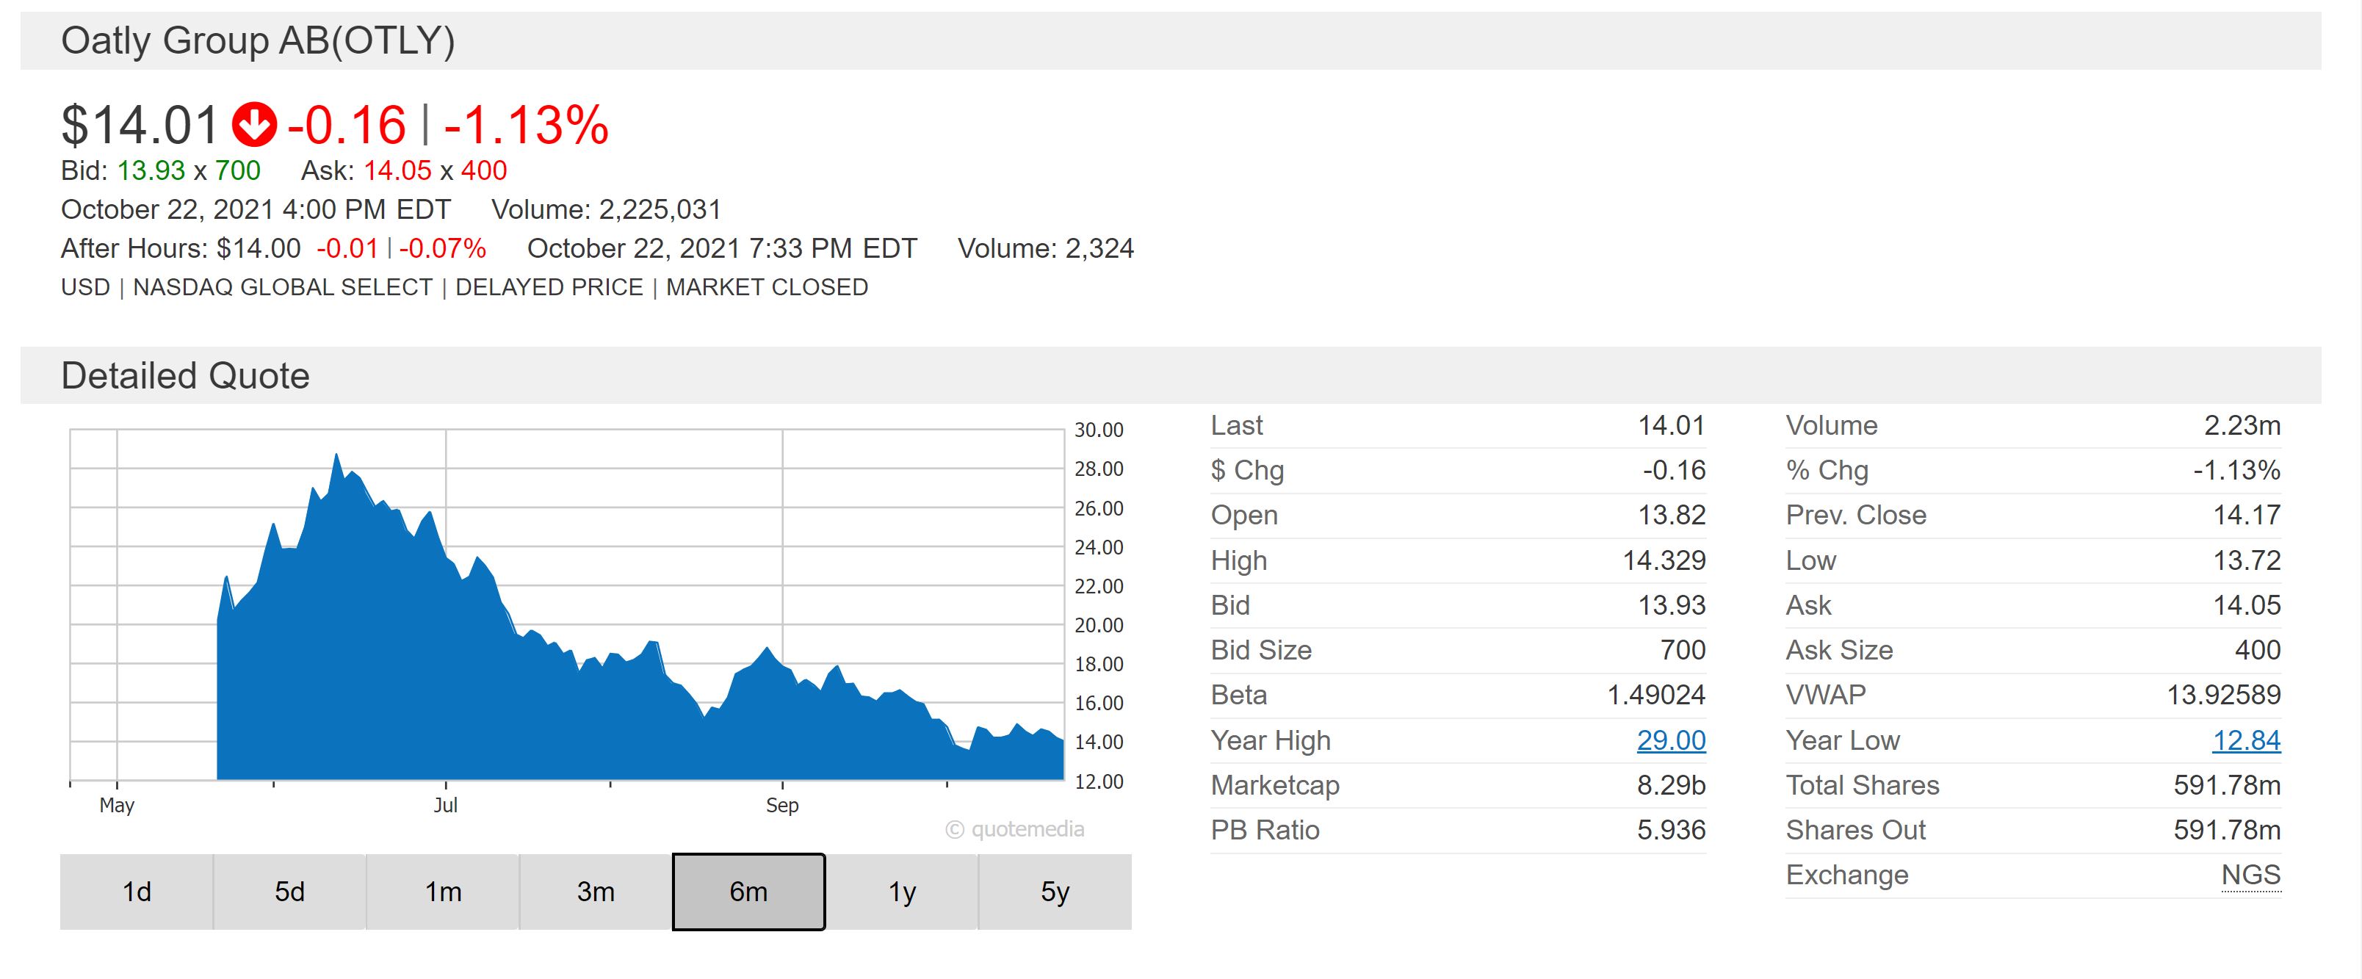The width and height of the screenshot is (2362, 979).
Task: Switch chart to 1y range
Action: coord(902,892)
